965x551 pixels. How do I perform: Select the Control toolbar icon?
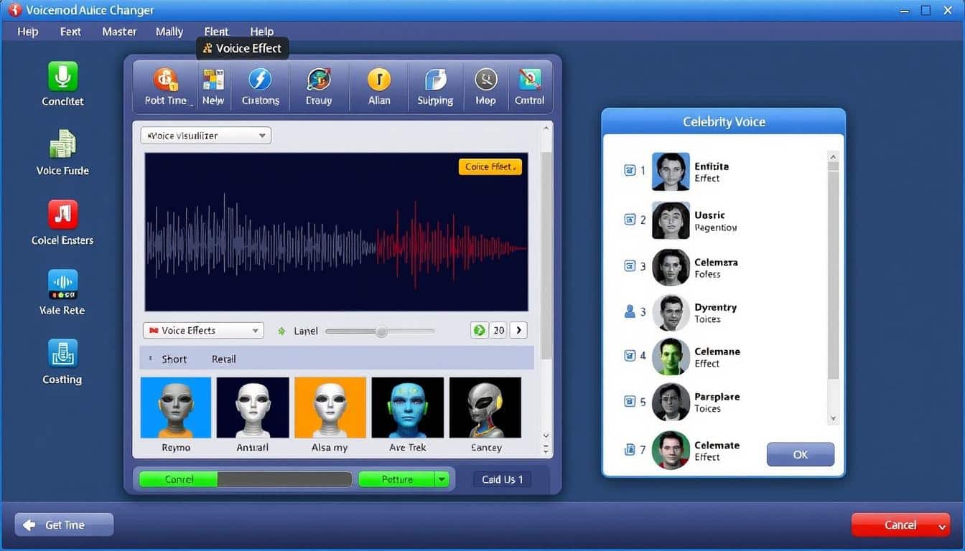coord(530,80)
